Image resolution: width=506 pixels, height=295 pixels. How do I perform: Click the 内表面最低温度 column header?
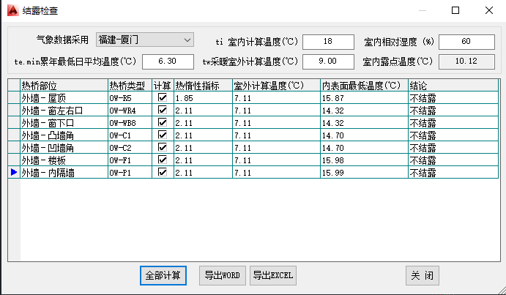click(x=363, y=86)
